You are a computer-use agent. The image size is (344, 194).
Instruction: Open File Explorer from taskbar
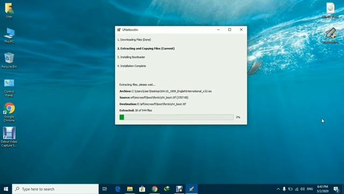pos(130,189)
